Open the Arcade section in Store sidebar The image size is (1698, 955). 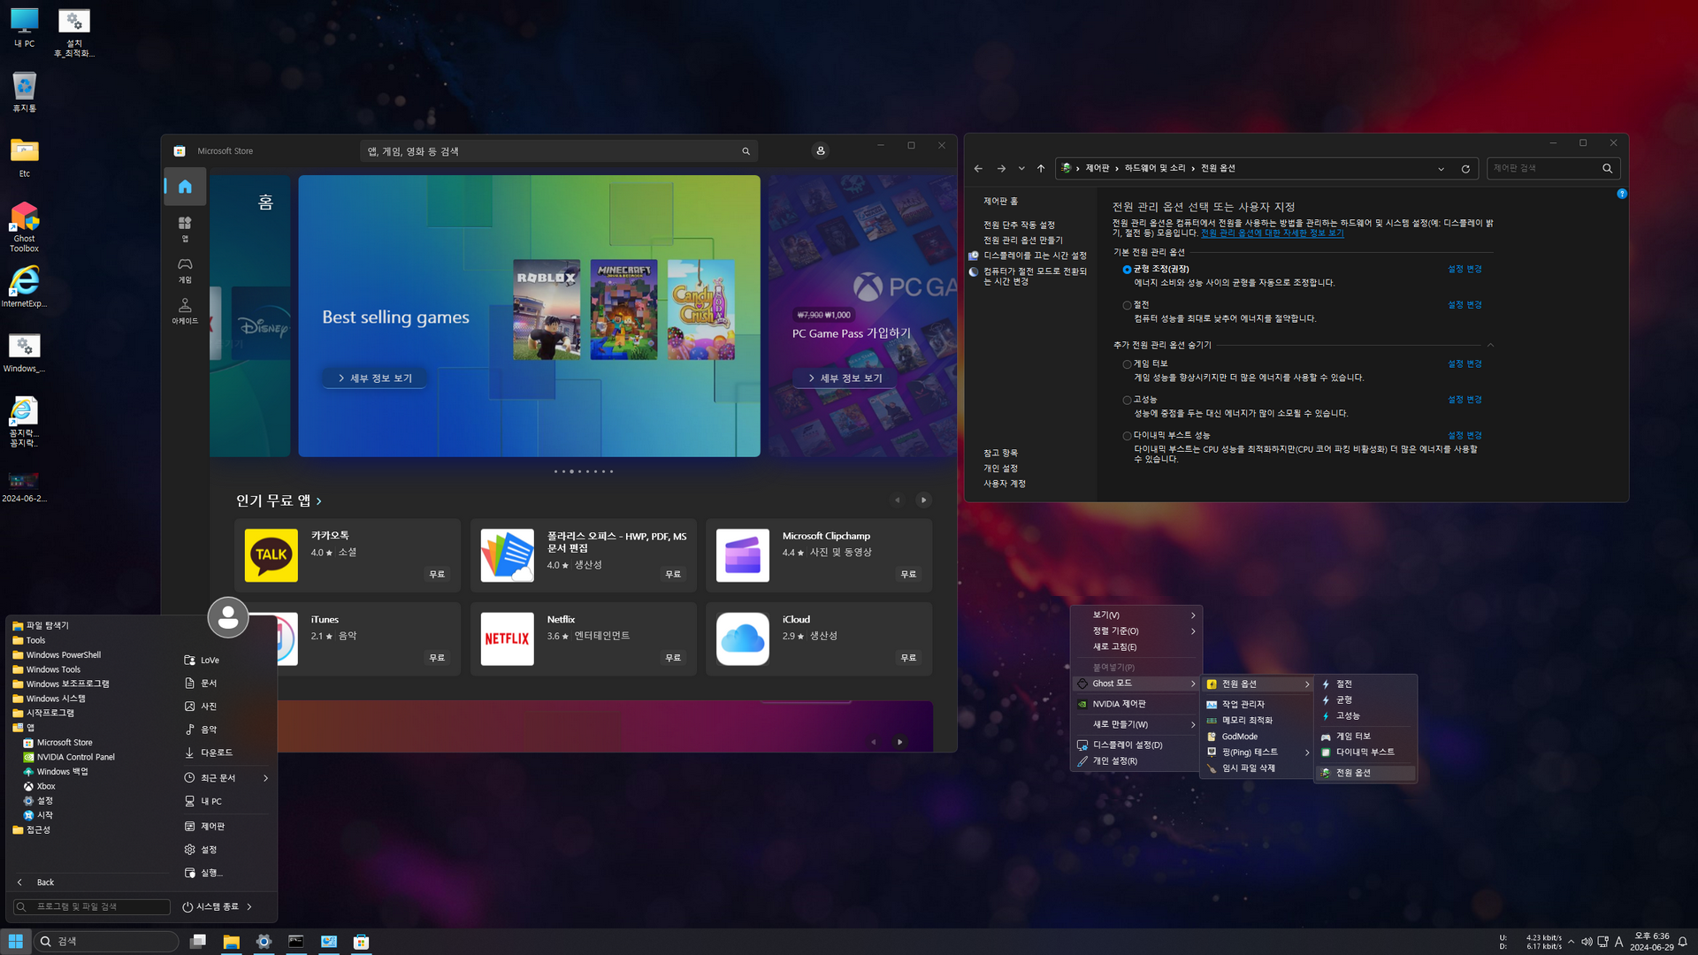pos(185,310)
